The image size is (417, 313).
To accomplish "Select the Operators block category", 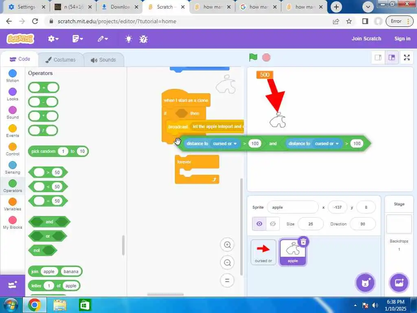I will point(13,186).
